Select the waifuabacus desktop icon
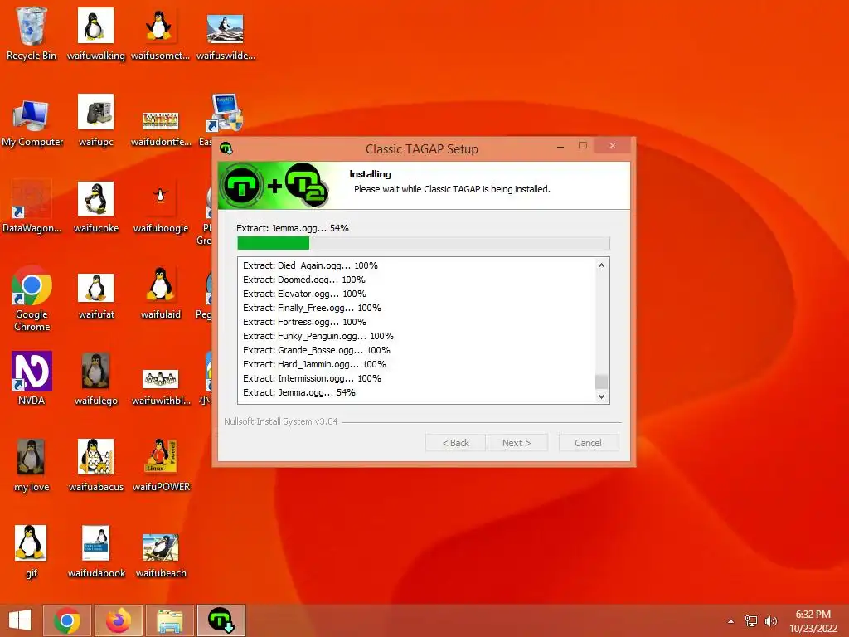The height and width of the screenshot is (637, 849). click(x=96, y=464)
